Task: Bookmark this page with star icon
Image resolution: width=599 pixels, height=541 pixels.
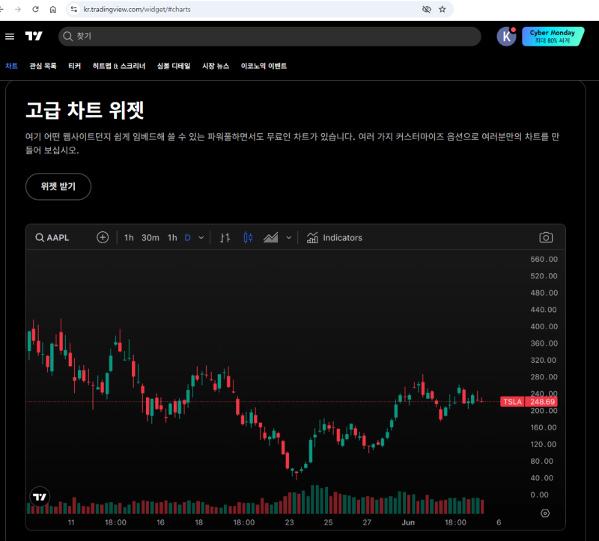Action: pyautogui.click(x=443, y=9)
